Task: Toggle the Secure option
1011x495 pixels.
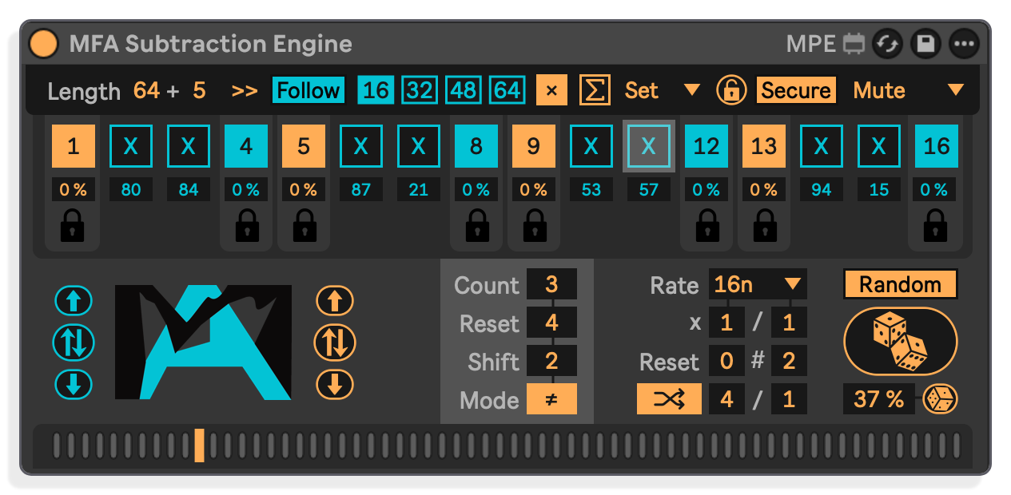Action: (x=796, y=90)
